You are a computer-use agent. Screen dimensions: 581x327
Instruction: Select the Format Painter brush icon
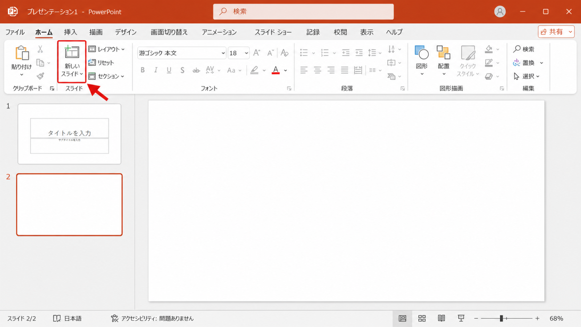tap(40, 76)
